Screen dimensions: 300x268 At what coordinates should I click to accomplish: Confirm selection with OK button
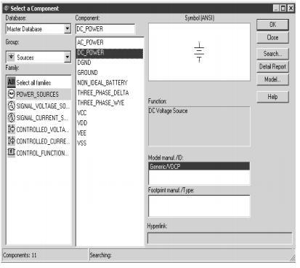(x=272, y=25)
